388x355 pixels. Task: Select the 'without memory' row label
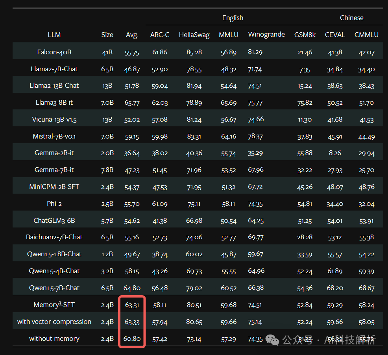tap(54, 338)
